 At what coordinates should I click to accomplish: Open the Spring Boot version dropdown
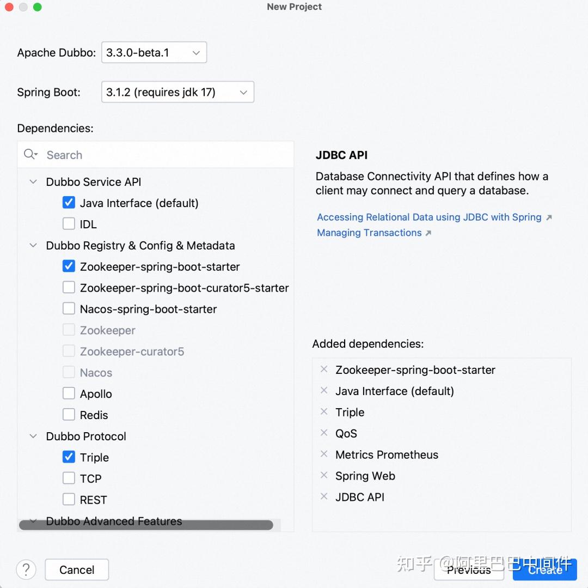pyautogui.click(x=243, y=92)
